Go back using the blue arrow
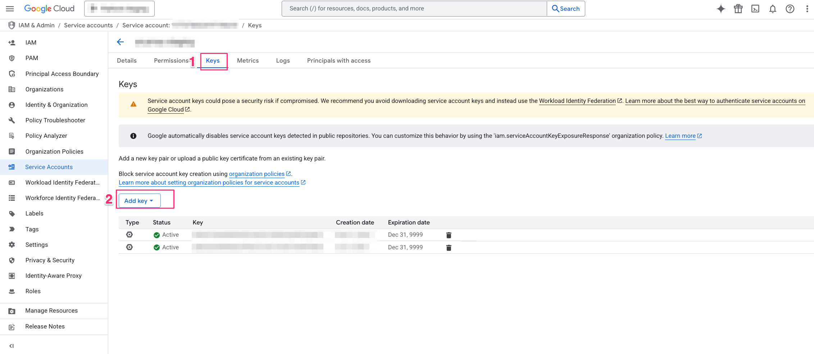814x354 pixels. tap(120, 42)
